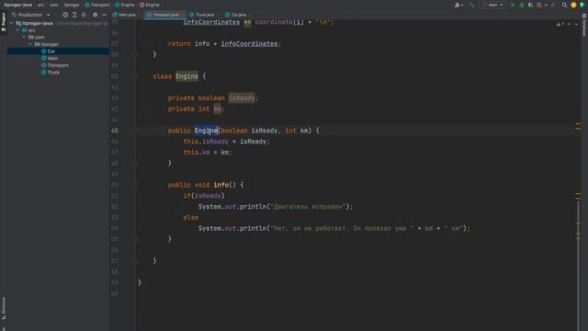Click the profiler run options dropdown arrow
The width and height of the screenshot is (588, 331).
[546, 5]
